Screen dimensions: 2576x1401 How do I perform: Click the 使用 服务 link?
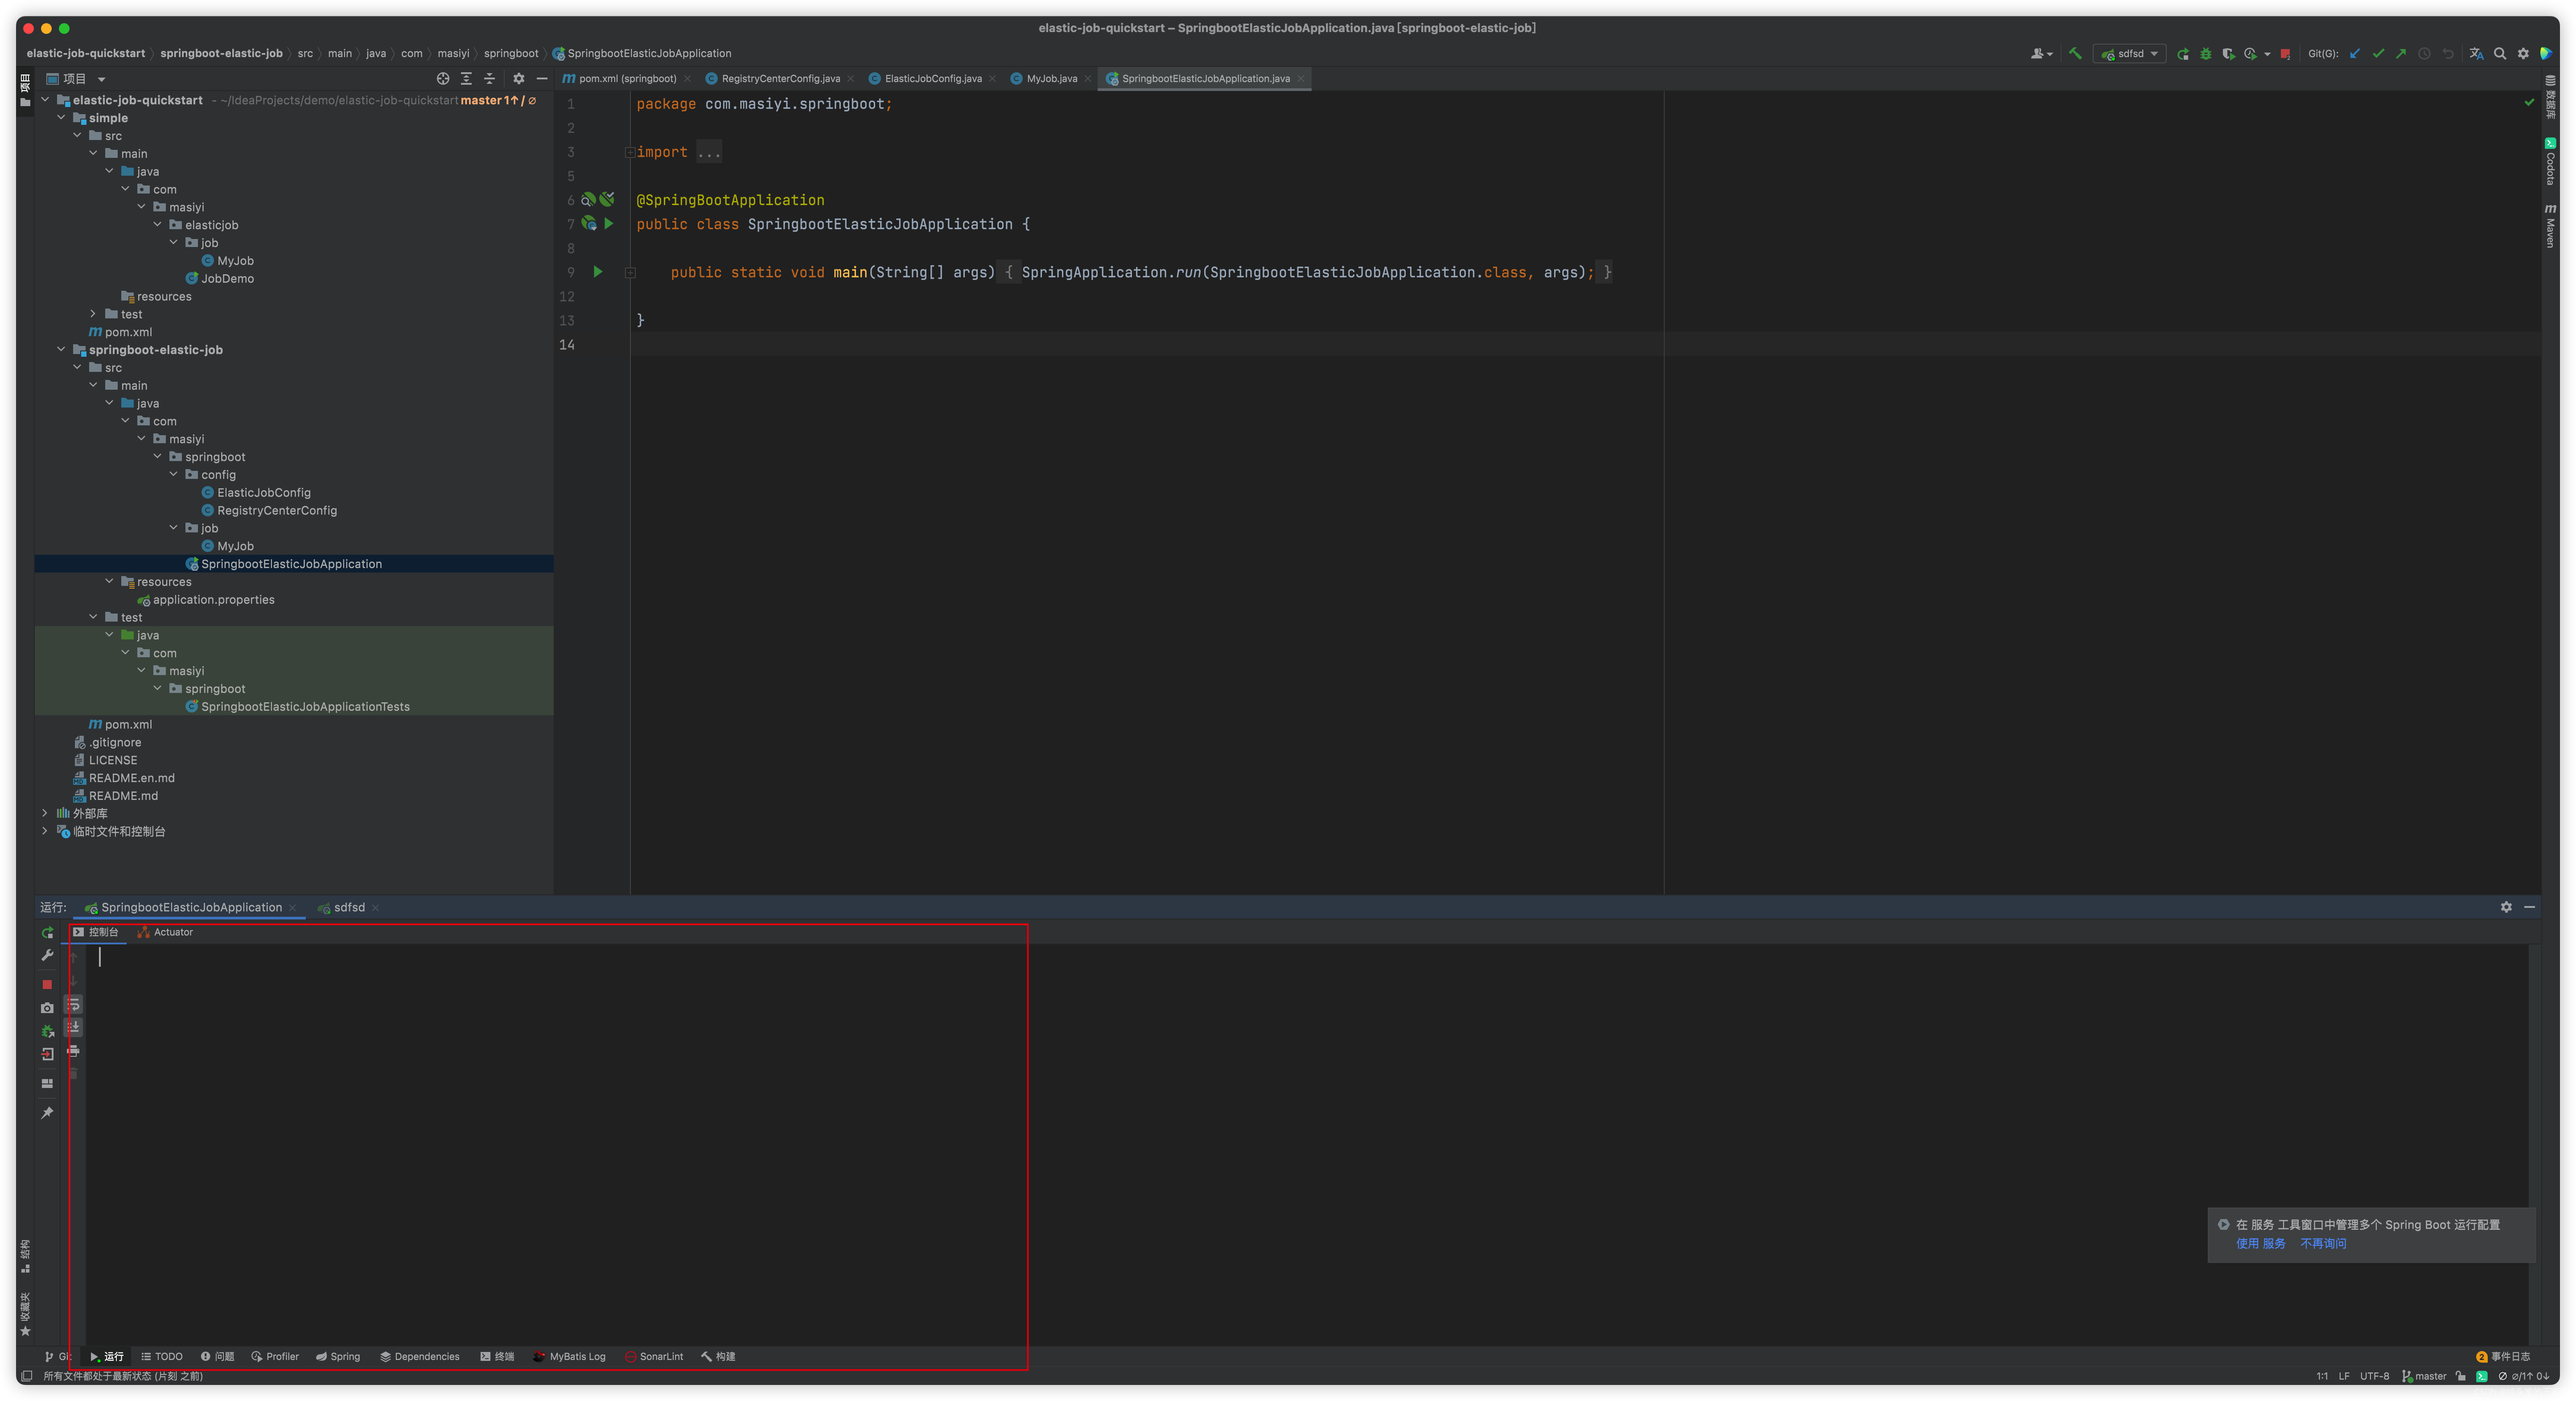(2260, 1244)
